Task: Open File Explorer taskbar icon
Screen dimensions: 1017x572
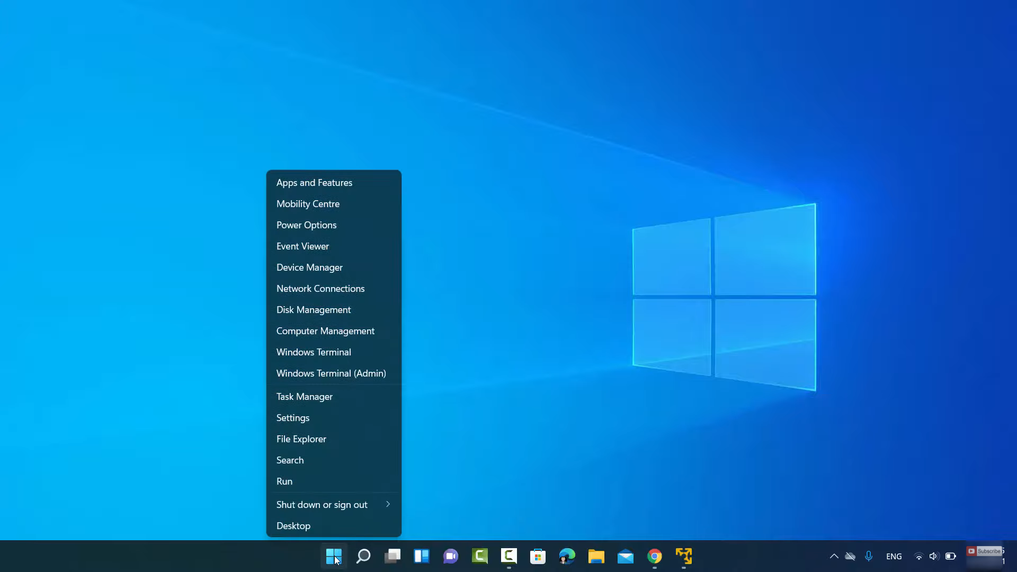Action: tap(596, 556)
